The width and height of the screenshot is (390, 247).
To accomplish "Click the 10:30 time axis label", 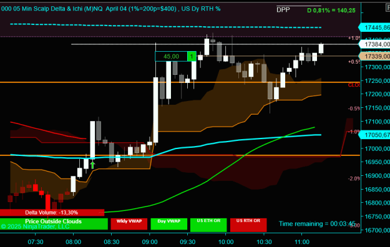I will (x=264, y=242).
